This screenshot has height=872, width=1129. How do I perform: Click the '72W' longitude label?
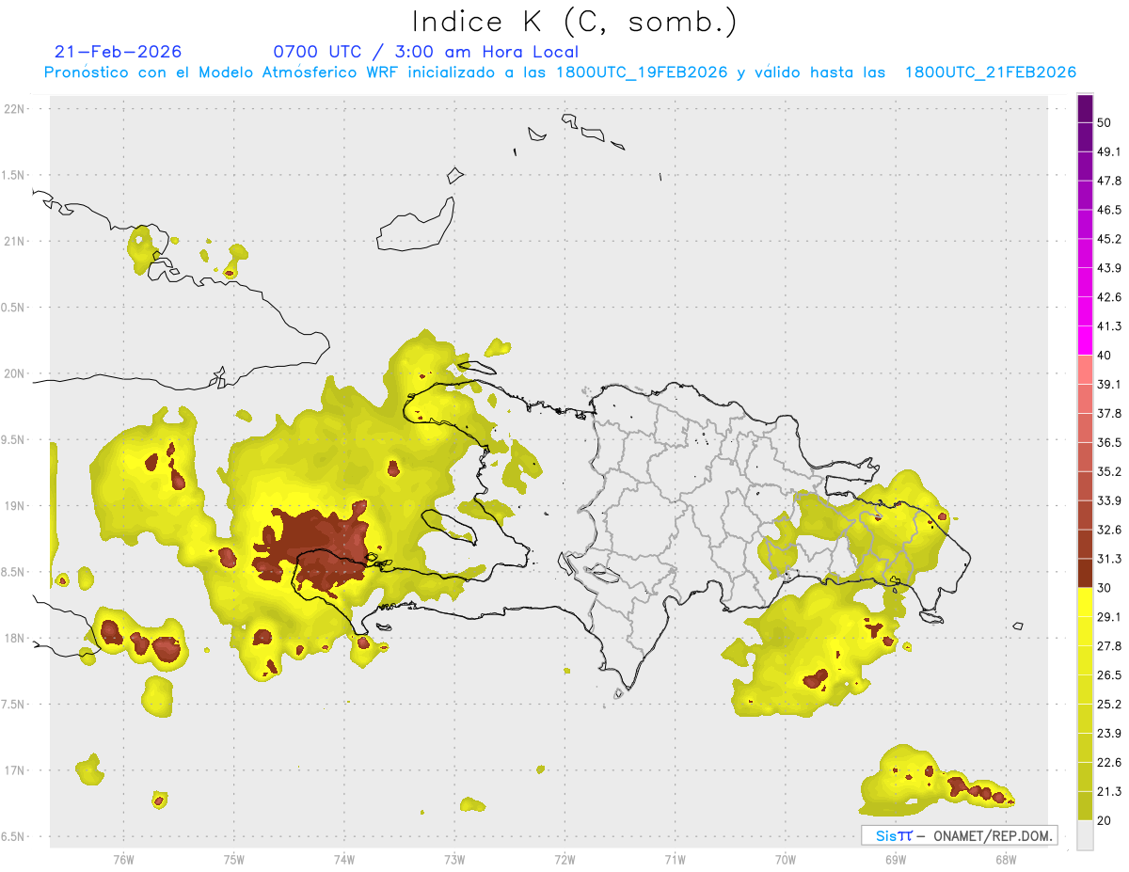[564, 860]
